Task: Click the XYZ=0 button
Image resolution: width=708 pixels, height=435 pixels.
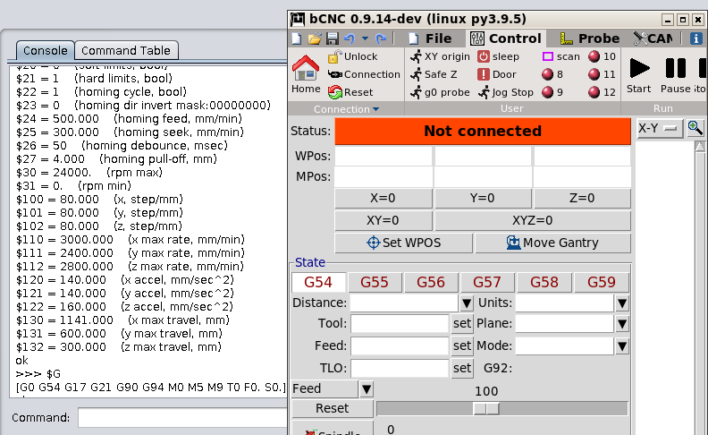Action: (533, 220)
